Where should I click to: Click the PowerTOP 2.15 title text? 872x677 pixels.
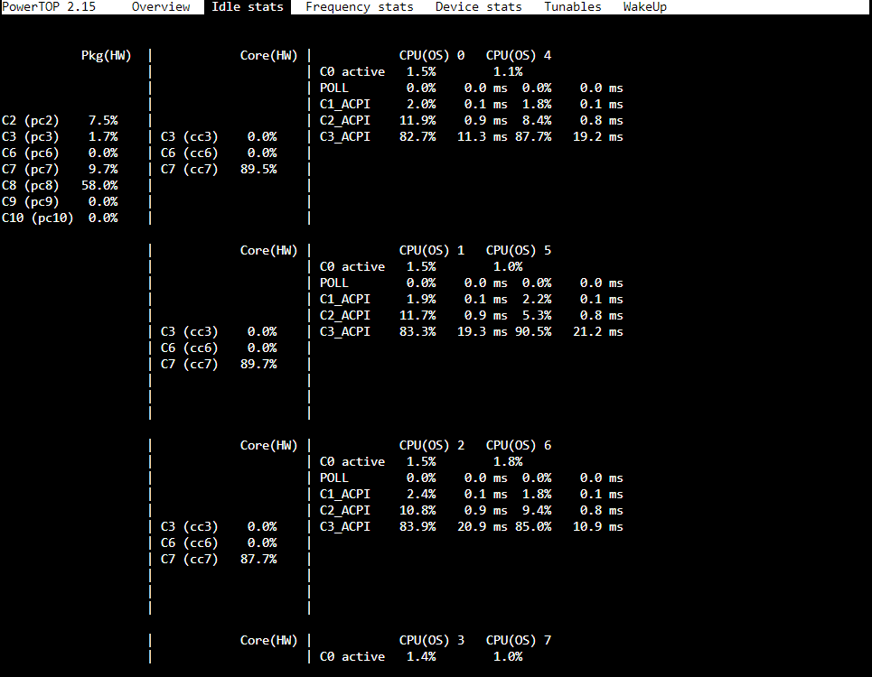click(x=49, y=6)
